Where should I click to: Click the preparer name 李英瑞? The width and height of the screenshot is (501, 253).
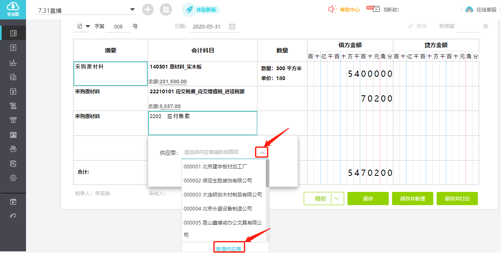pyautogui.click(x=102, y=193)
